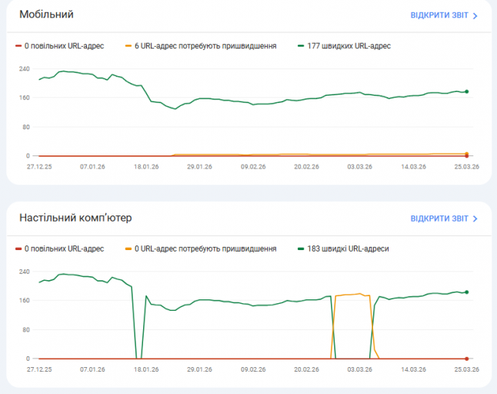Click the green endpoint dot on mobile chart

(466, 92)
